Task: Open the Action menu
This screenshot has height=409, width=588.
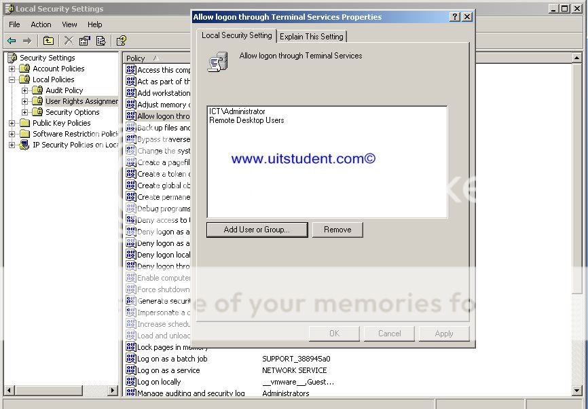Action: tap(41, 24)
